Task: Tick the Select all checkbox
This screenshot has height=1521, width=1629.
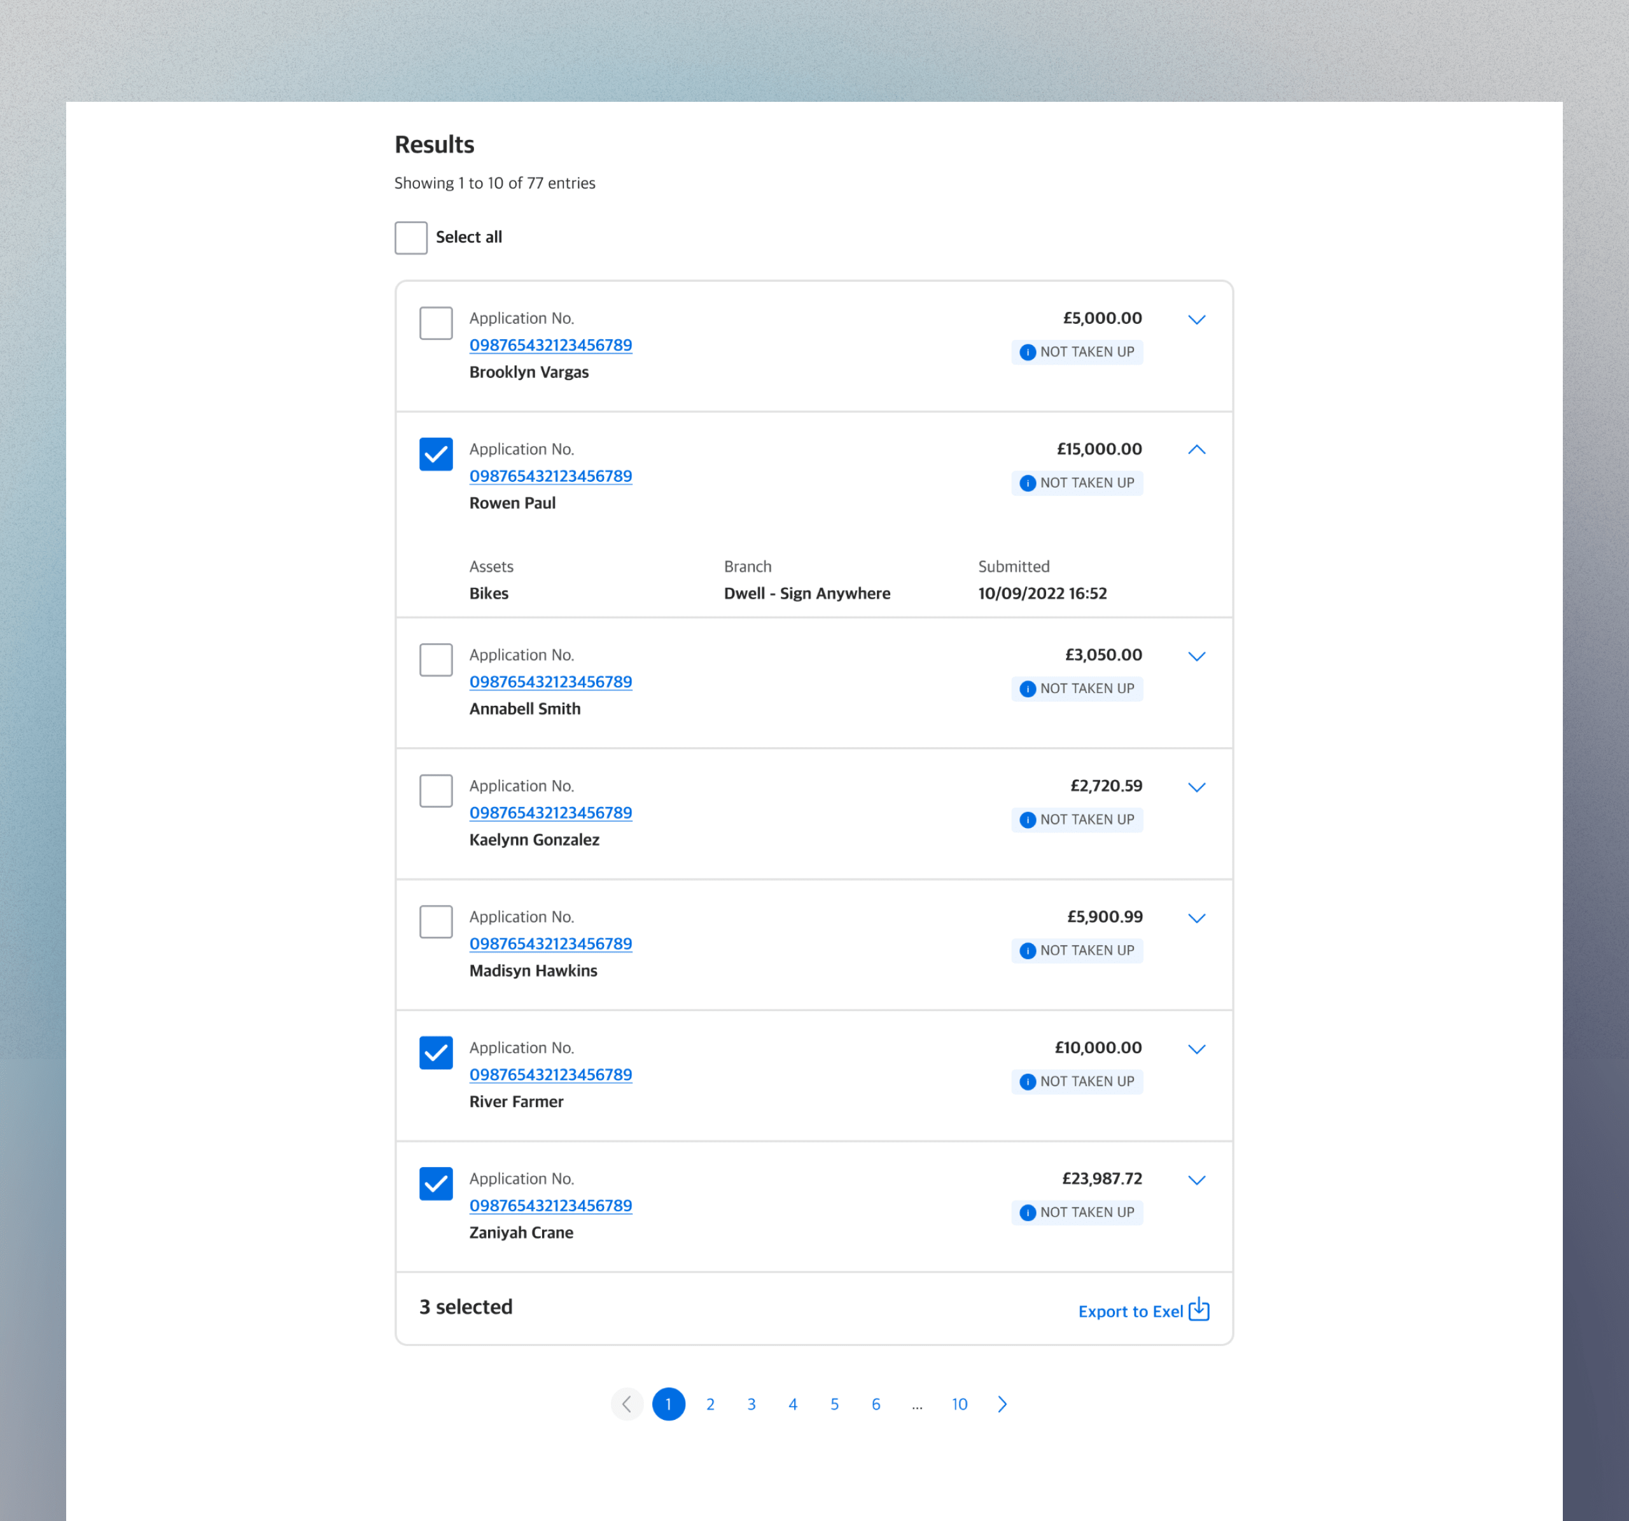Action: pos(410,237)
